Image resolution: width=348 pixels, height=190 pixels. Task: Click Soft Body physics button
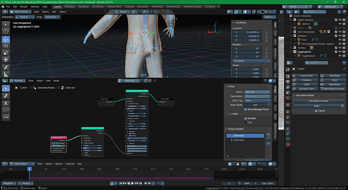click(x=333, y=76)
